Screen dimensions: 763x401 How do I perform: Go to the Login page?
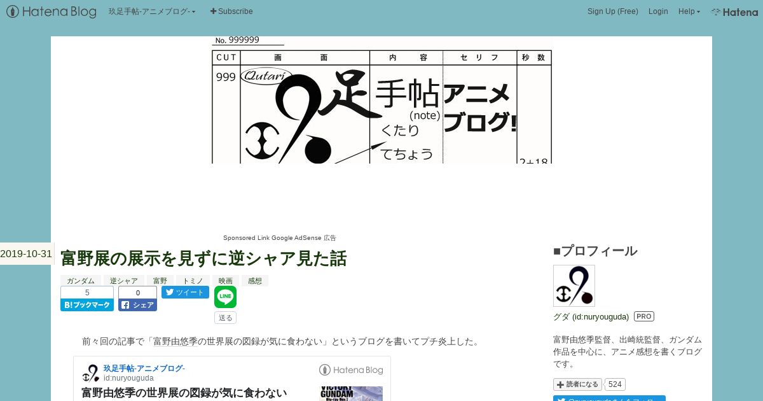[x=658, y=11]
